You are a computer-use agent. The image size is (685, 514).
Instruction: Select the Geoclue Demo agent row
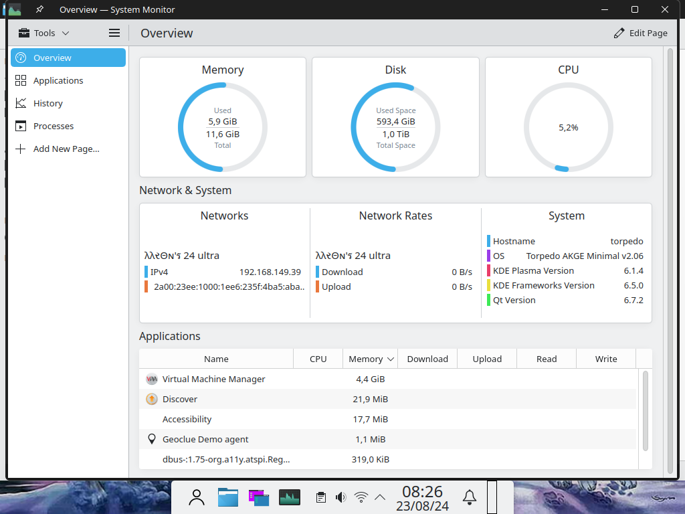pyautogui.click(x=389, y=439)
